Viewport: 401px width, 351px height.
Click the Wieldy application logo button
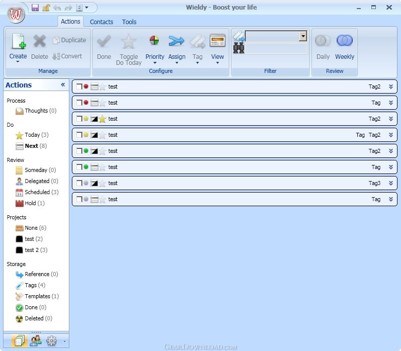16,15
